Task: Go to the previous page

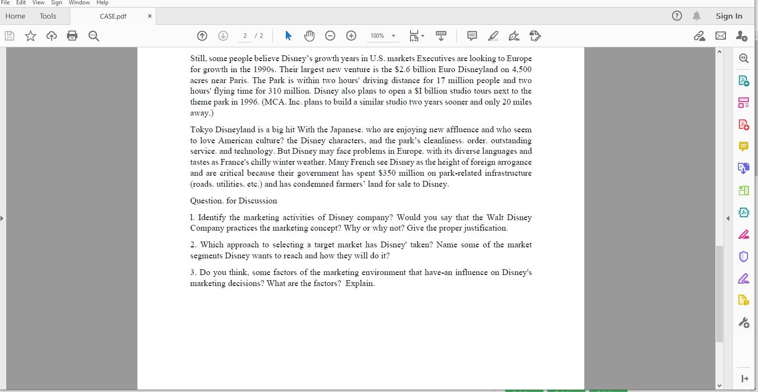Action: click(x=202, y=36)
